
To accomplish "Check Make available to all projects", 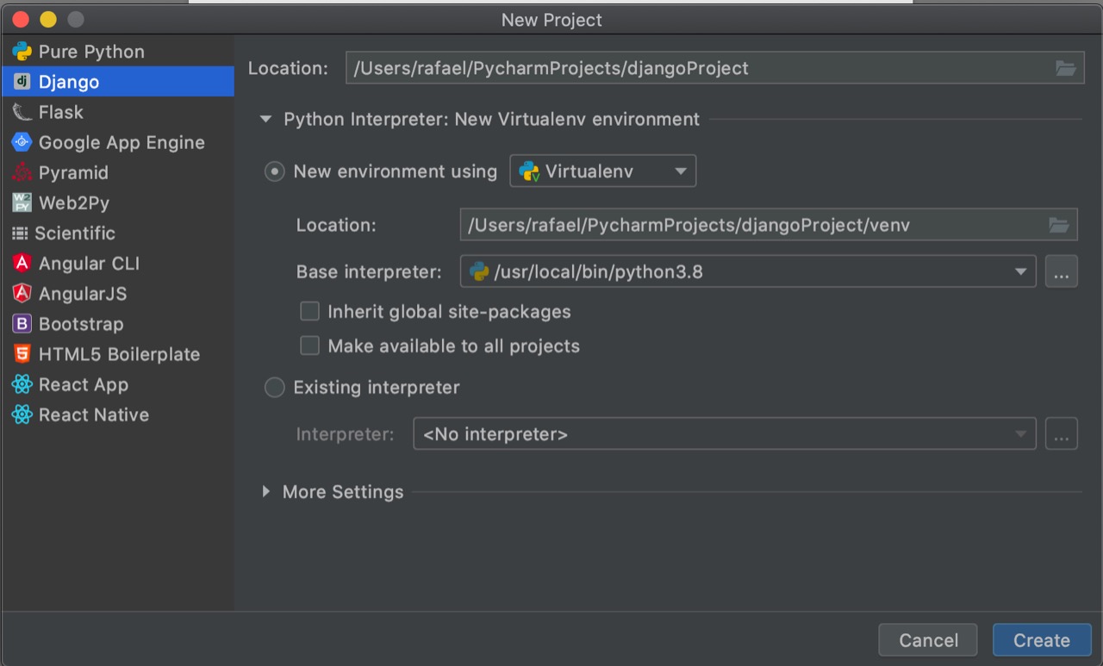I will tap(309, 345).
